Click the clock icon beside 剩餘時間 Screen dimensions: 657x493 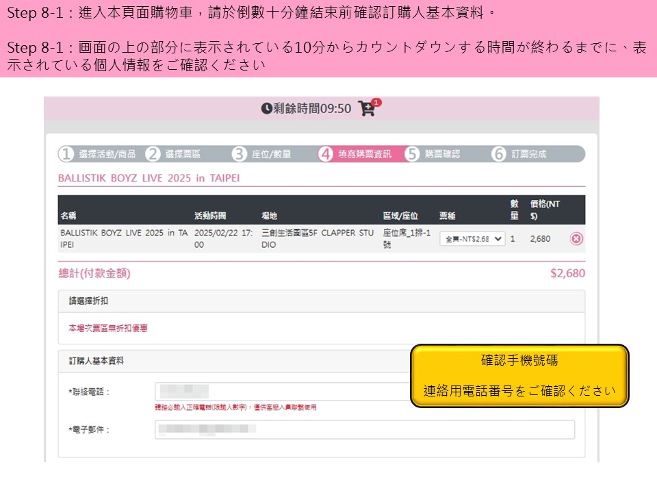[x=266, y=109]
